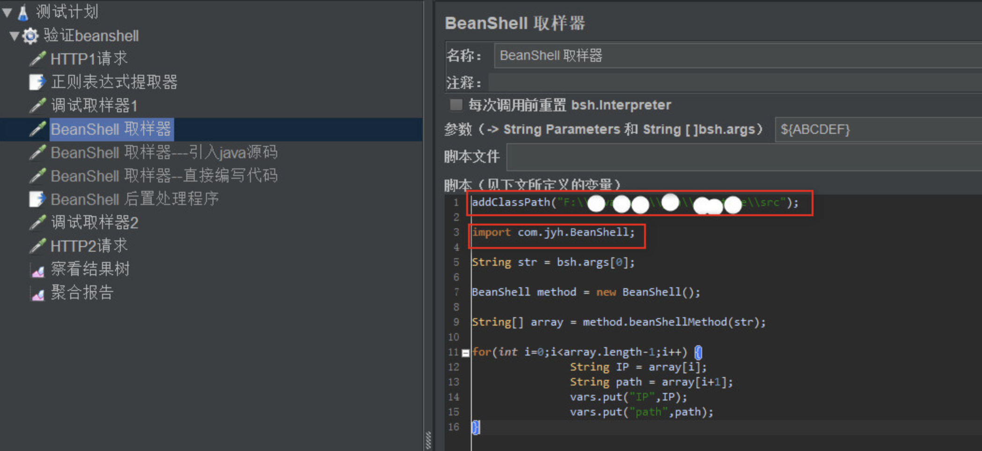Click the icon beside BeanShell 取样器--直接编写代码
Screen dimensions: 982x451
coord(38,176)
